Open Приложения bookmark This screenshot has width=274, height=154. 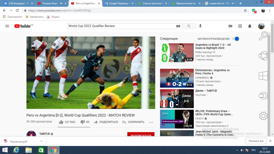click(12, 17)
